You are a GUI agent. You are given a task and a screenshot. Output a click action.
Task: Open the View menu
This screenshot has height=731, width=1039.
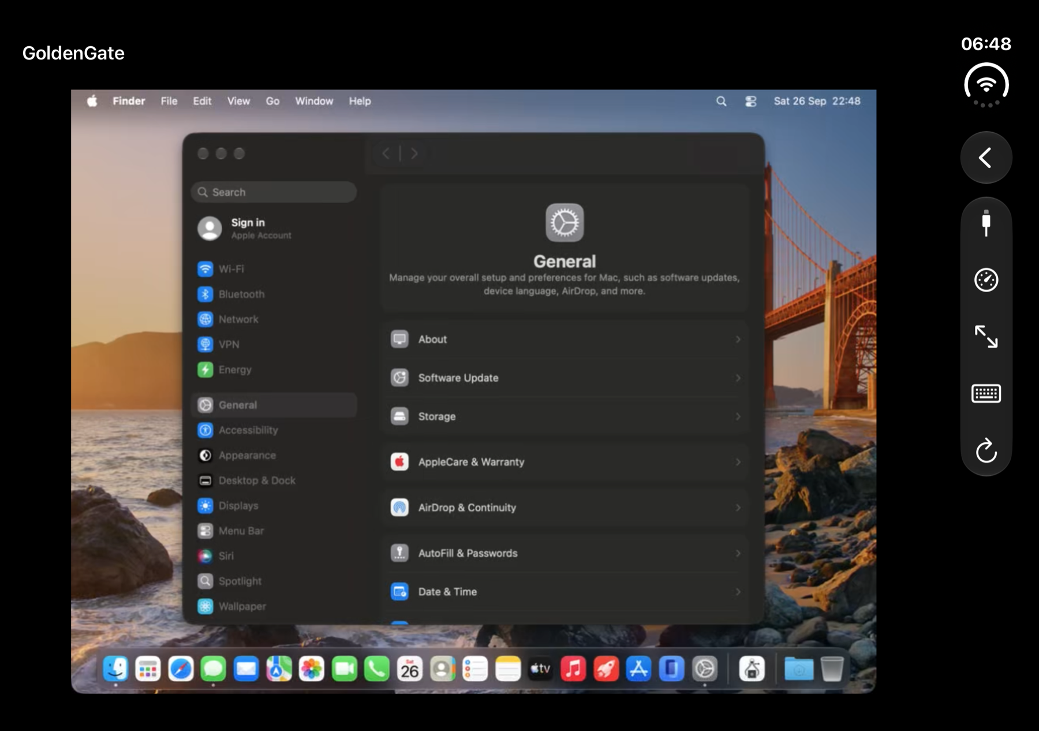[x=238, y=101]
